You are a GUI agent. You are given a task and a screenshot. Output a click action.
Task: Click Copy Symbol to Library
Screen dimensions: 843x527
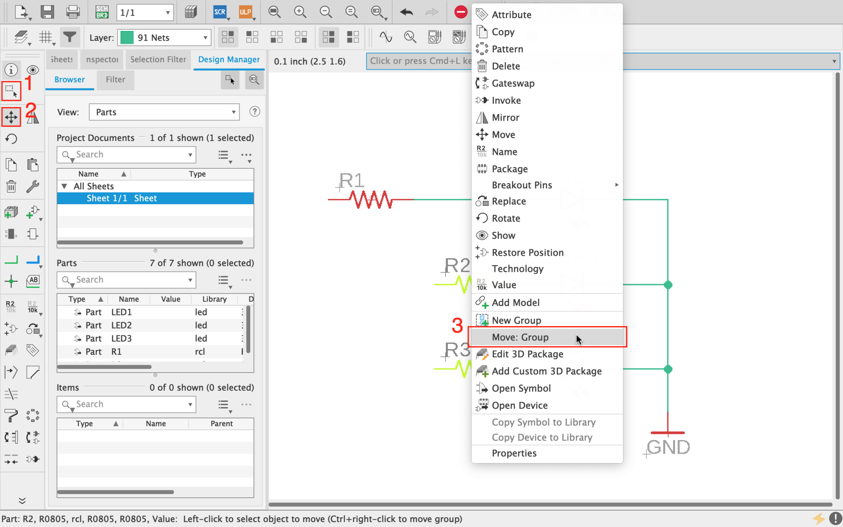click(x=544, y=422)
